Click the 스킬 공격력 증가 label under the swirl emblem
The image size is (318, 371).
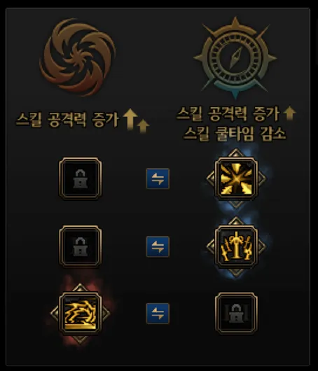pos(67,120)
